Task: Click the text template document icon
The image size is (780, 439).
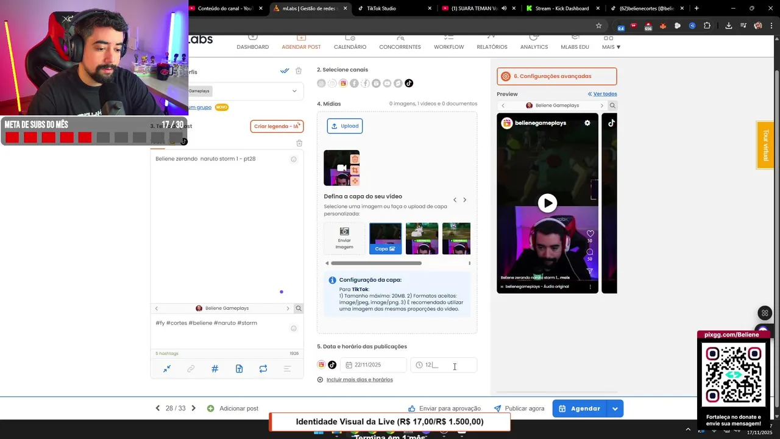Action: coord(239,369)
